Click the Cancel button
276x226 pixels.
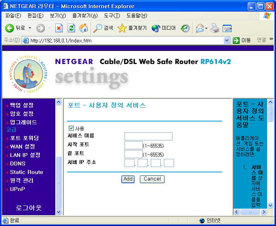point(152,179)
